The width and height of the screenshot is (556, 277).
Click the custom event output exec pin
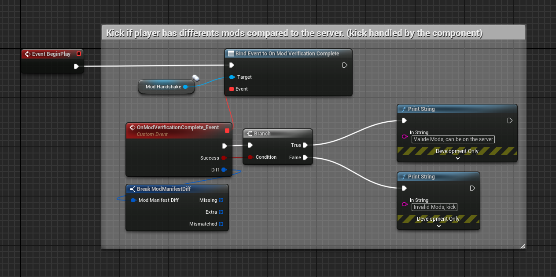[x=225, y=146]
